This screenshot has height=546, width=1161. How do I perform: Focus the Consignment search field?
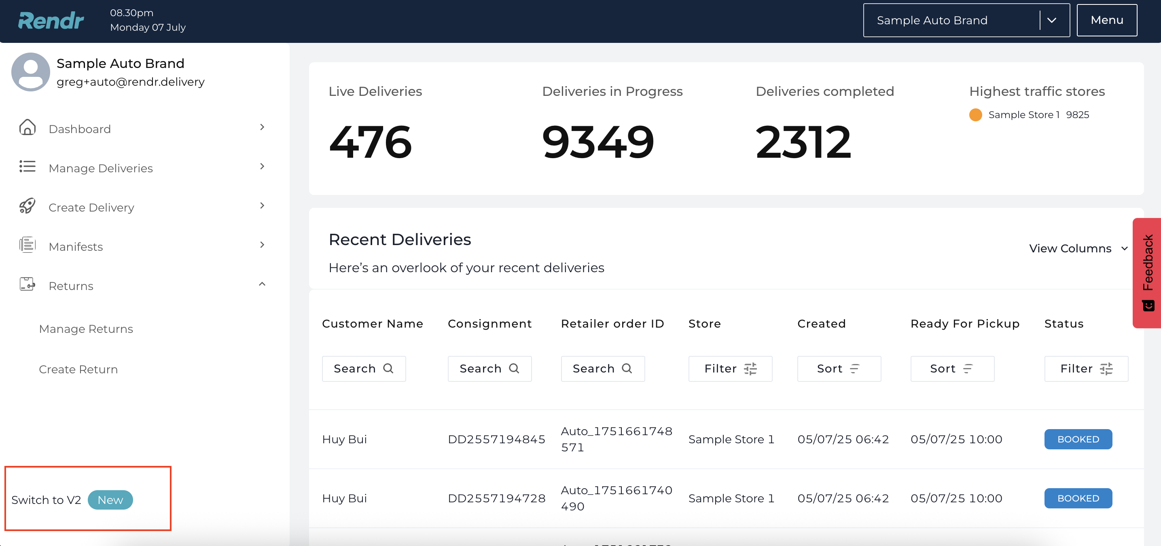[x=489, y=368]
